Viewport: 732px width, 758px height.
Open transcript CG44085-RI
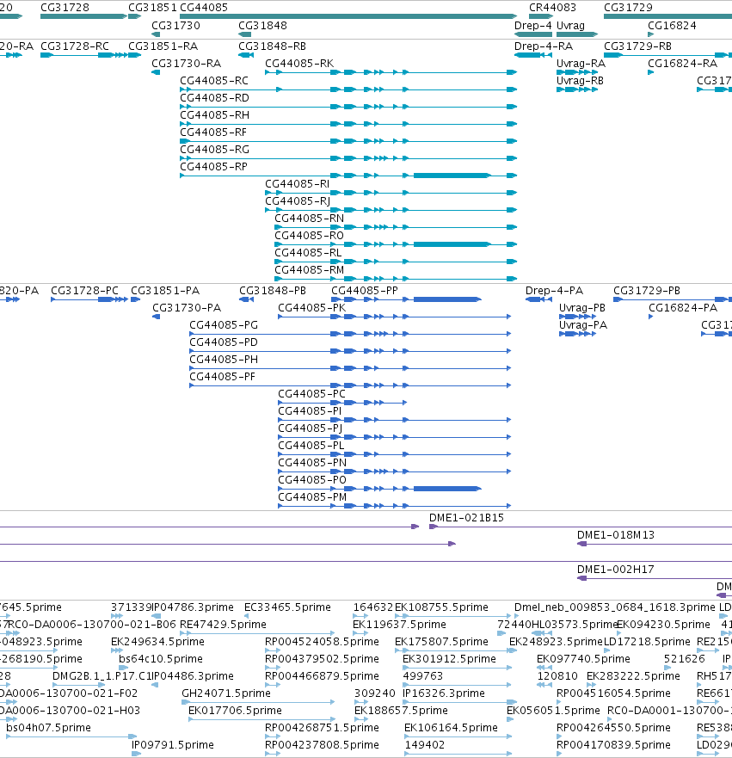297,184
